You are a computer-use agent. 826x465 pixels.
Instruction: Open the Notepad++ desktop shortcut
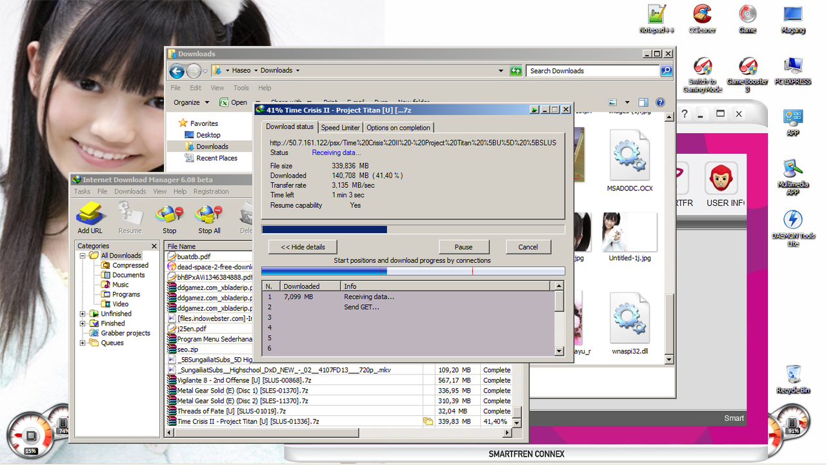[657, 18]
